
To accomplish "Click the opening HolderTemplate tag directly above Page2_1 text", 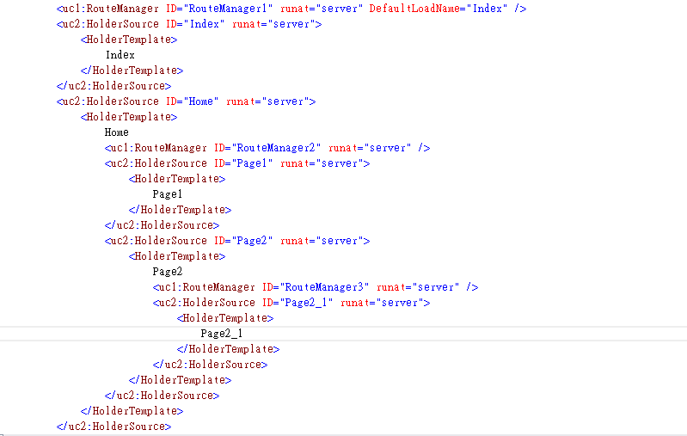I will pos(225,318).
